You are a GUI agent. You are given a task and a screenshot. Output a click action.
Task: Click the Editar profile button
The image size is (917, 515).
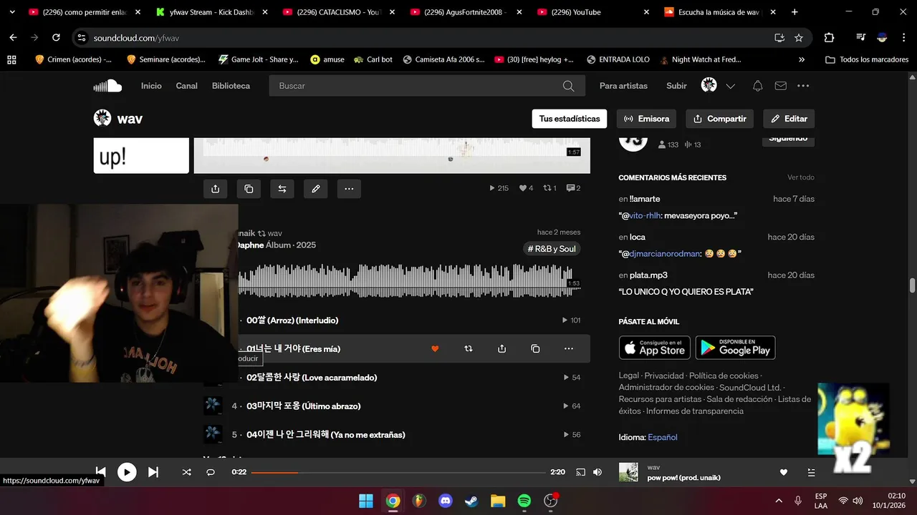pos(789,119)
